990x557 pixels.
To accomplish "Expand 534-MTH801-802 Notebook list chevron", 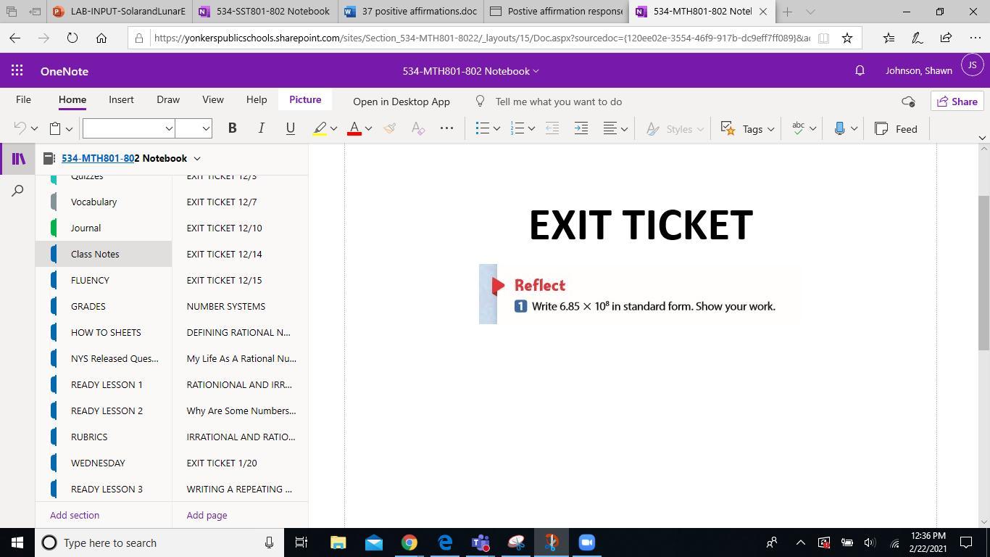I will [197, 158].
